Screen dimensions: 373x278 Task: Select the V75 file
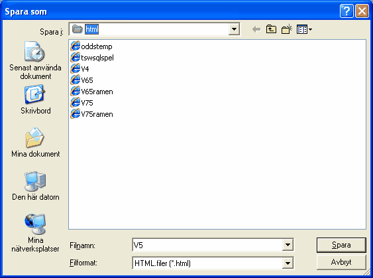(81, 103)
